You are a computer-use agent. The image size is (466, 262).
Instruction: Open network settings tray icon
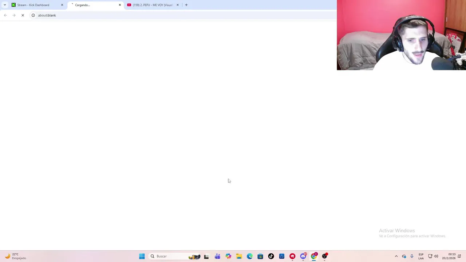coord(430,256)
